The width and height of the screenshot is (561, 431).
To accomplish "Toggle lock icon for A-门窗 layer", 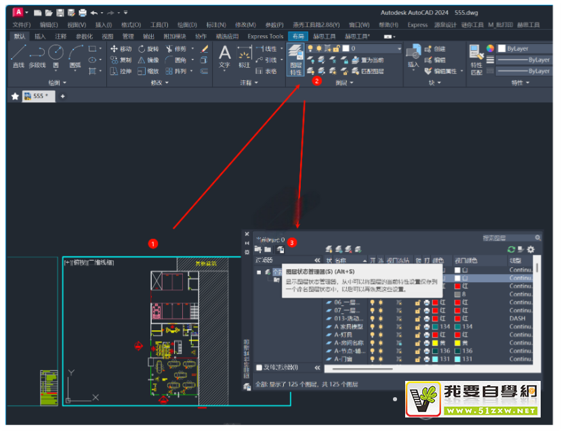I will tap(418, 359).
